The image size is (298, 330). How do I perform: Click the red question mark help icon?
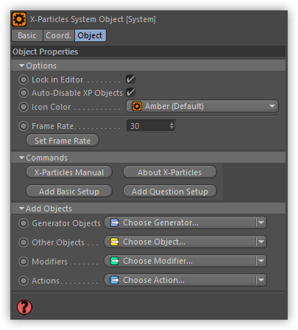[x=24, y=307]
